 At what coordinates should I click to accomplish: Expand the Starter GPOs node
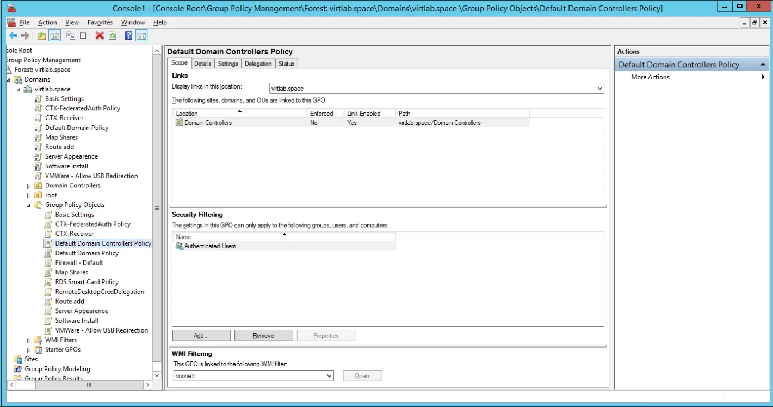pos(29,350)
